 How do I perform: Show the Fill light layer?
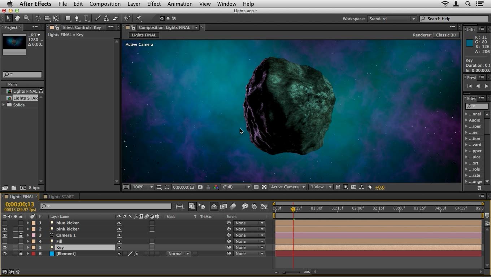[5, 241]
